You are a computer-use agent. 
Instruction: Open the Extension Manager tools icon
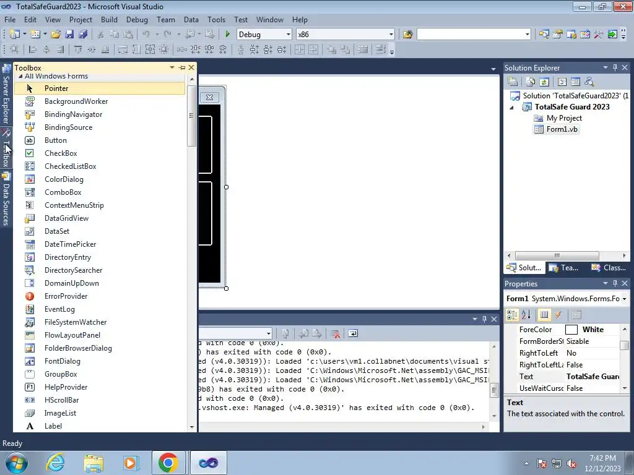(x=599, y=35)
